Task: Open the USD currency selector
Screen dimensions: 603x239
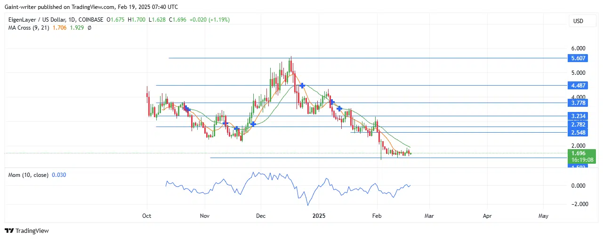Action: click(x=578, y=21)
